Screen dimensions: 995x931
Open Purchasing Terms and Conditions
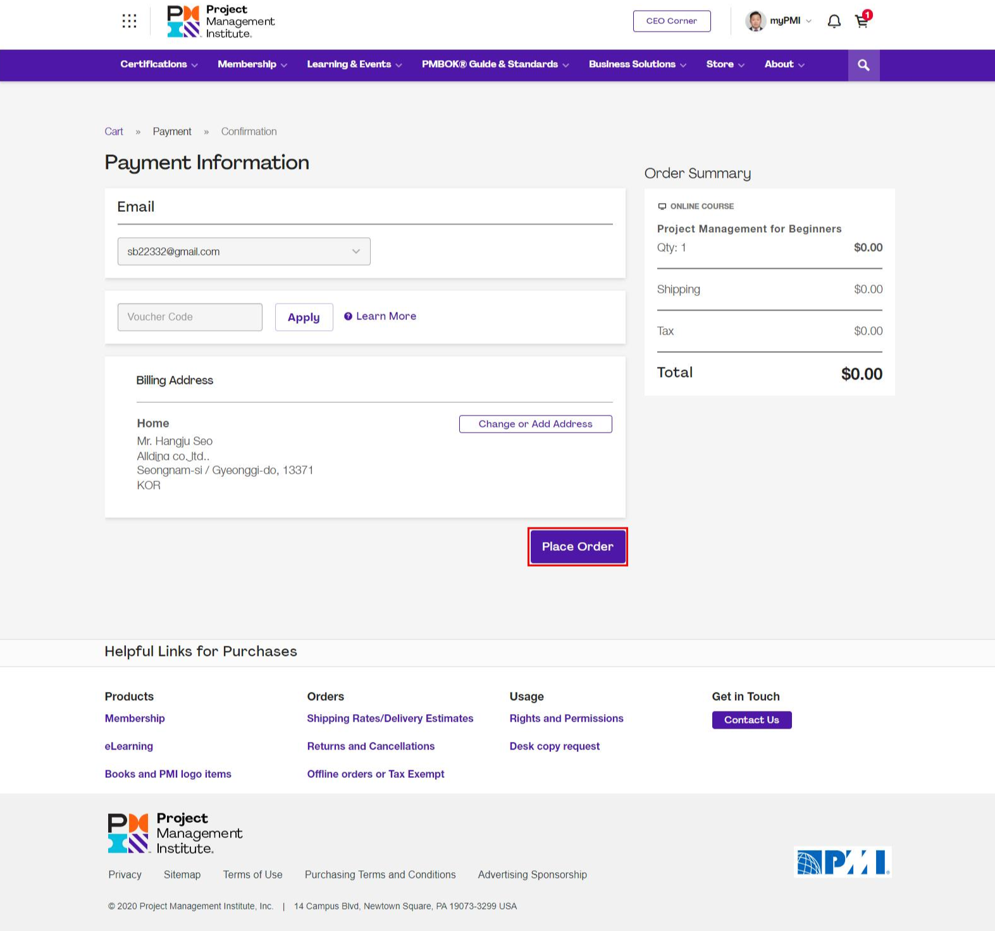(380, 875)
